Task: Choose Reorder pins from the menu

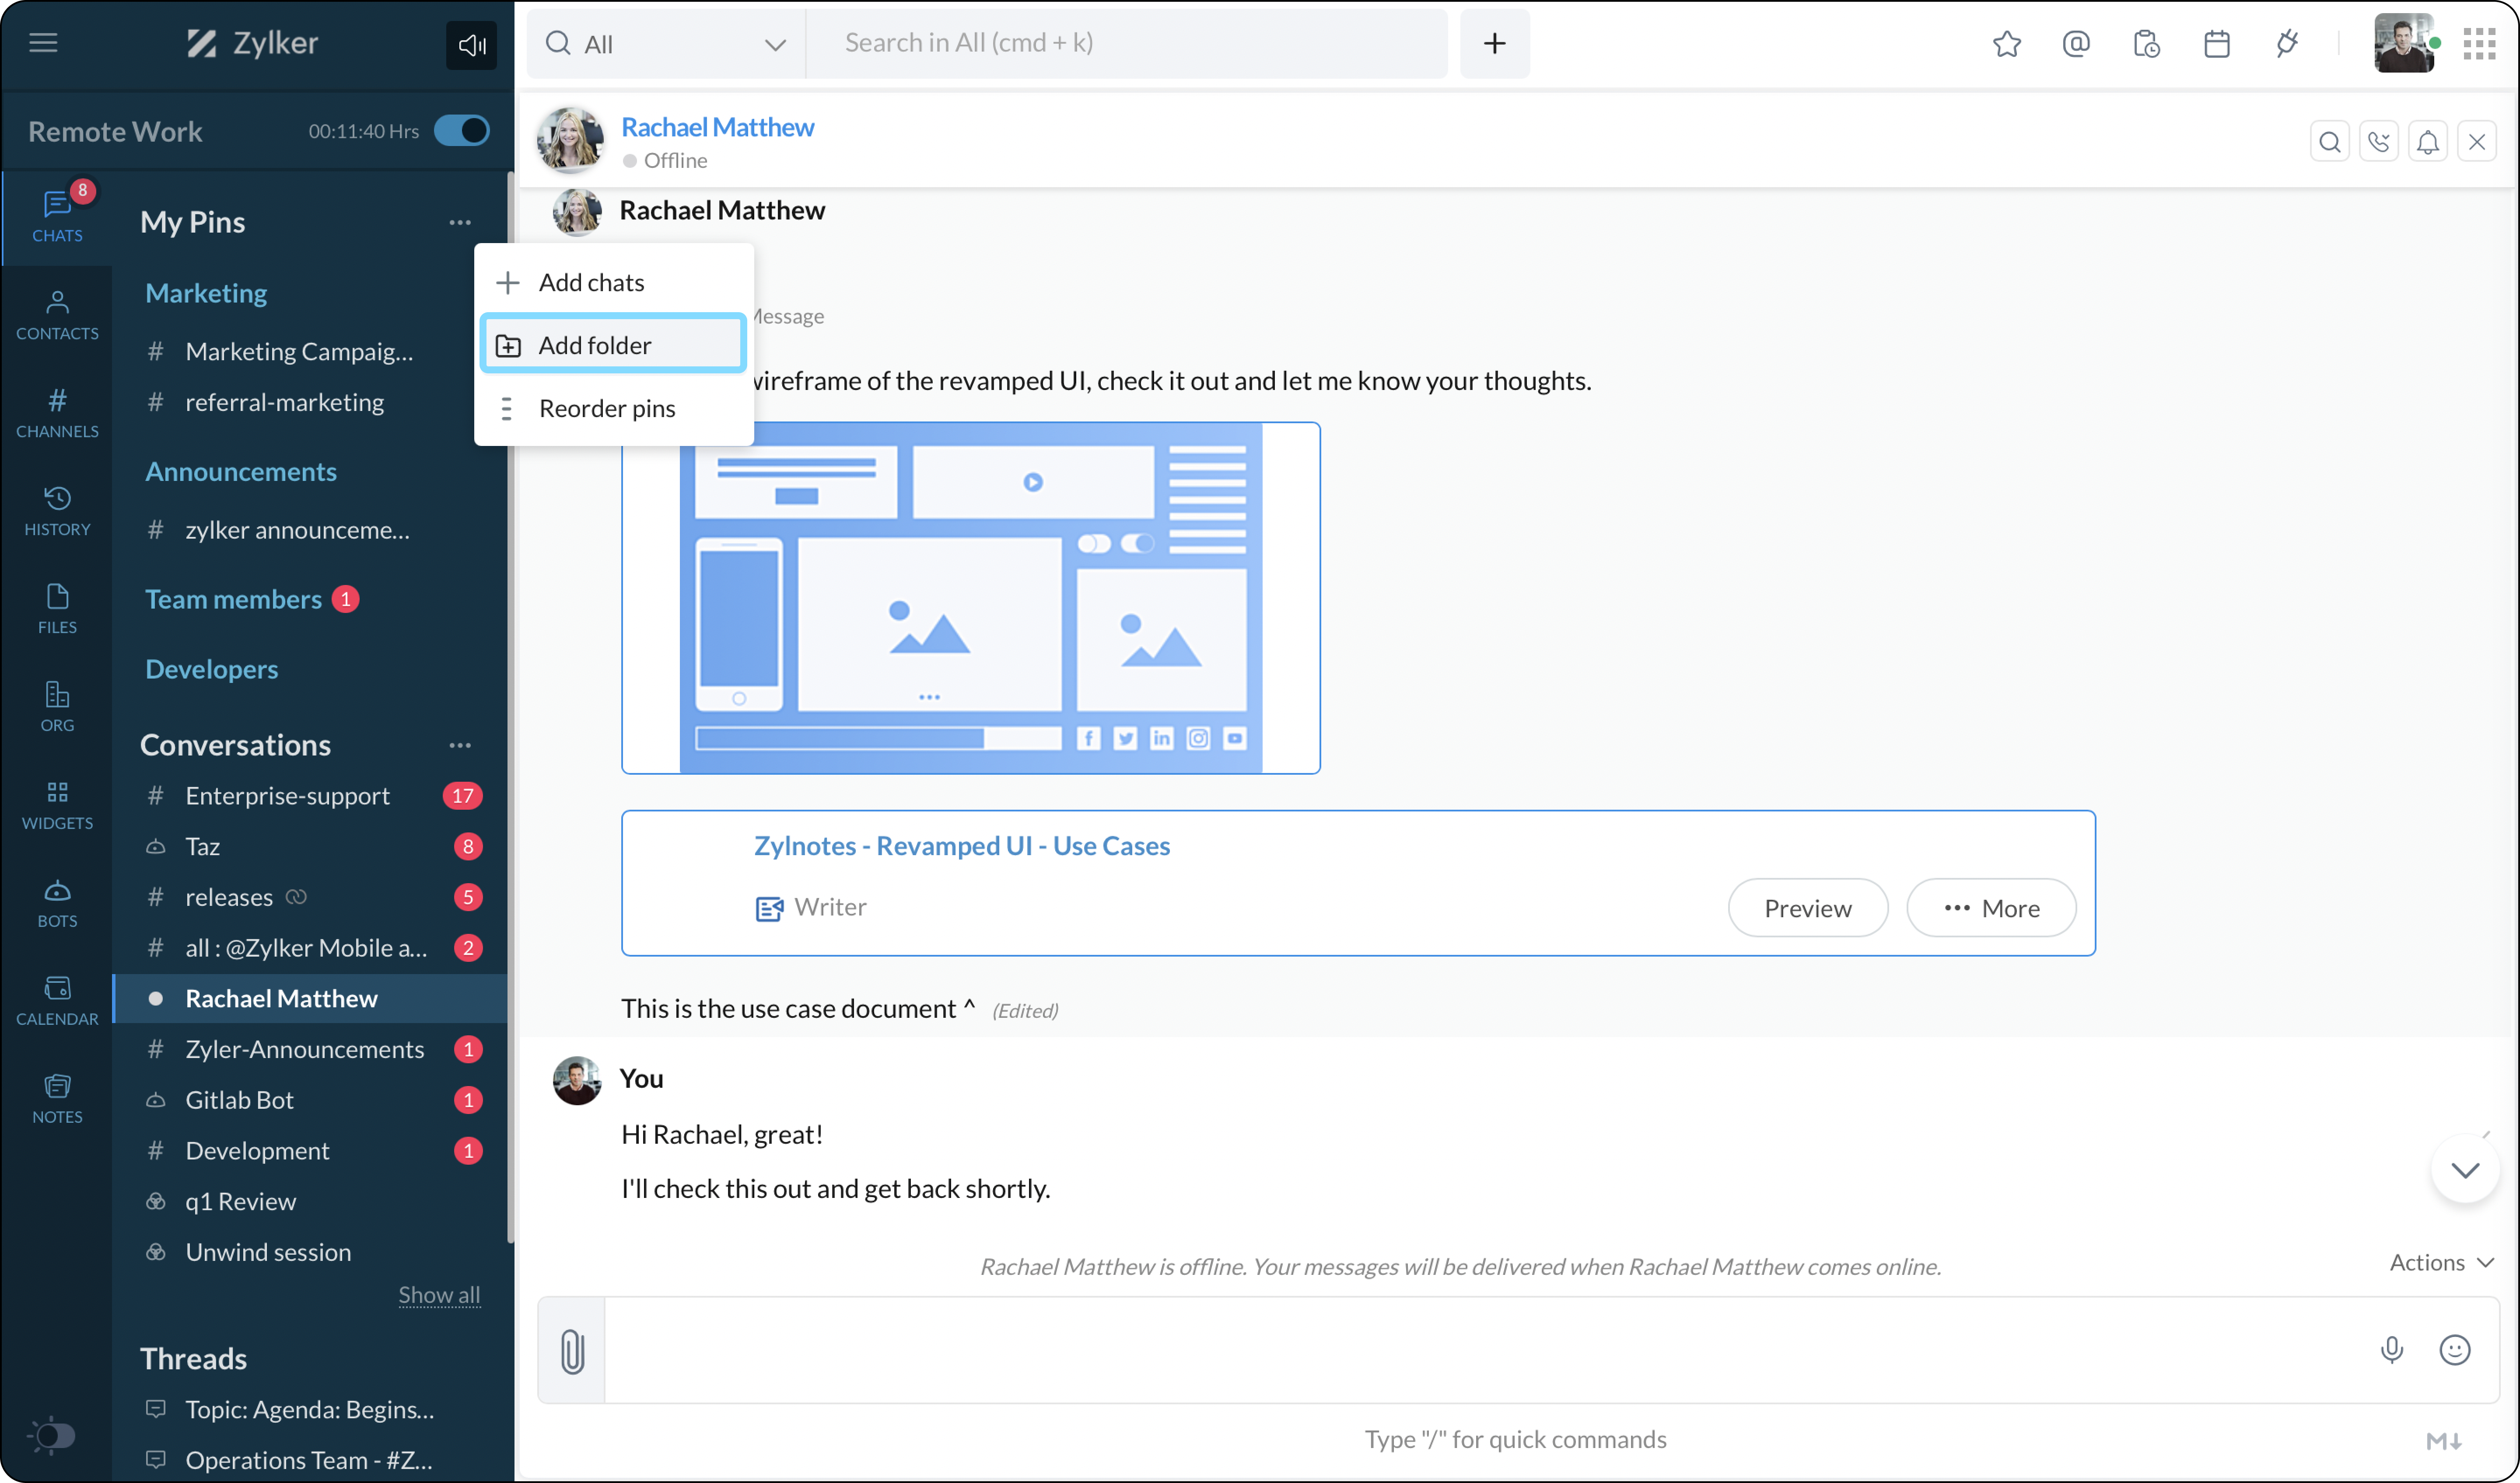Action: [606, 409]
